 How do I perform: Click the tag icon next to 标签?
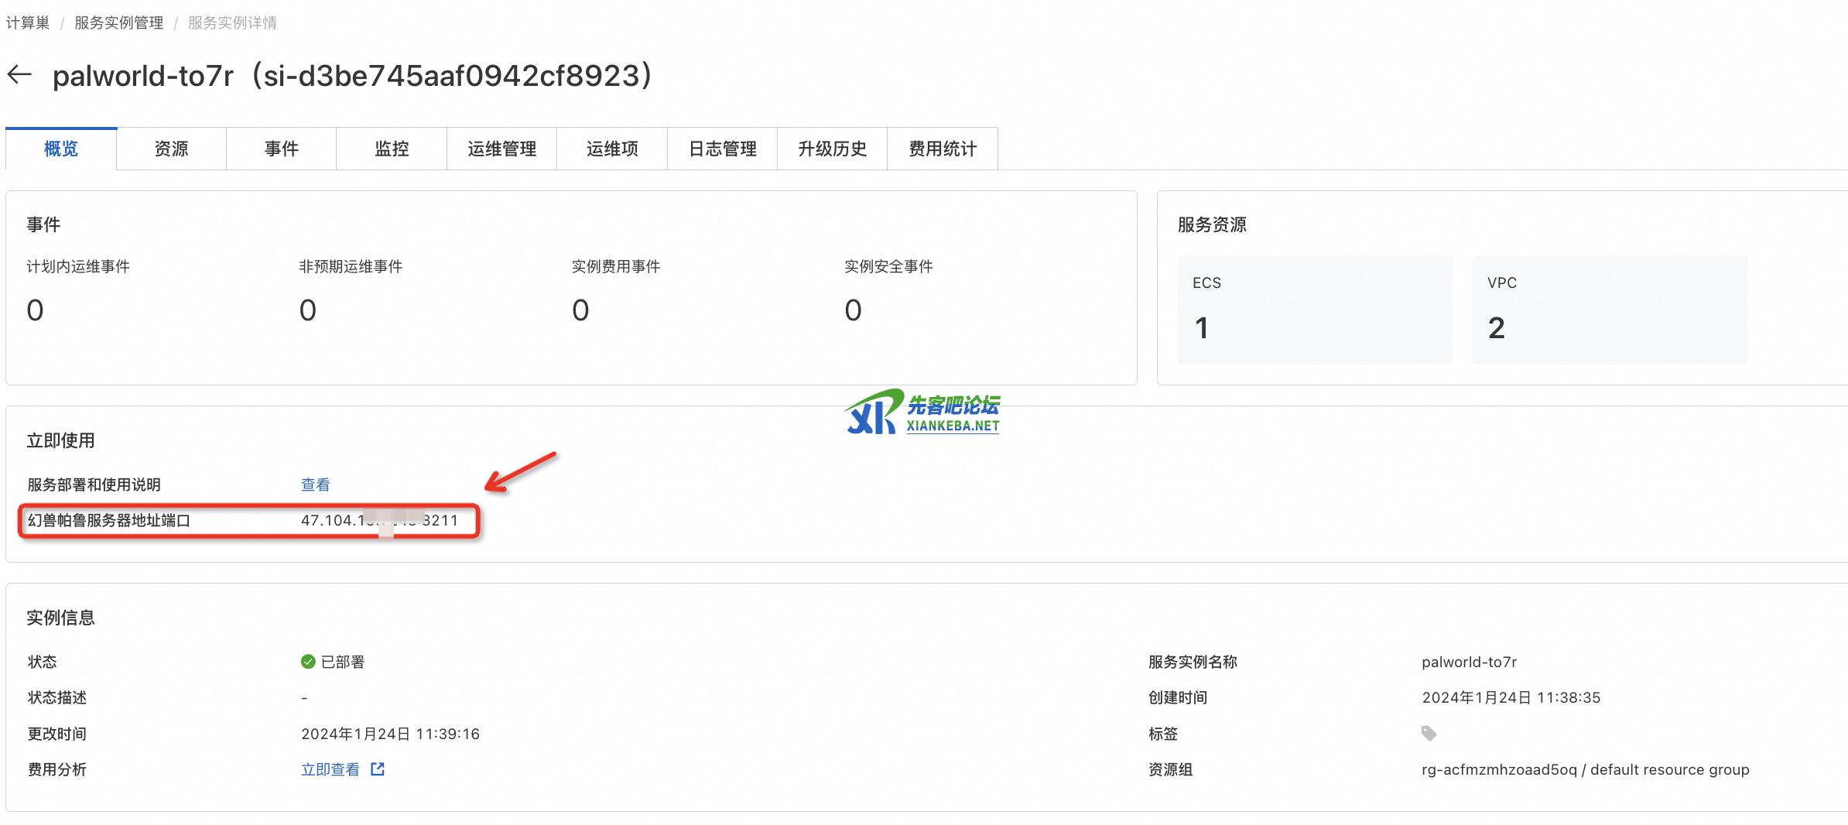pyautogui.click(x=1429, y=734)
